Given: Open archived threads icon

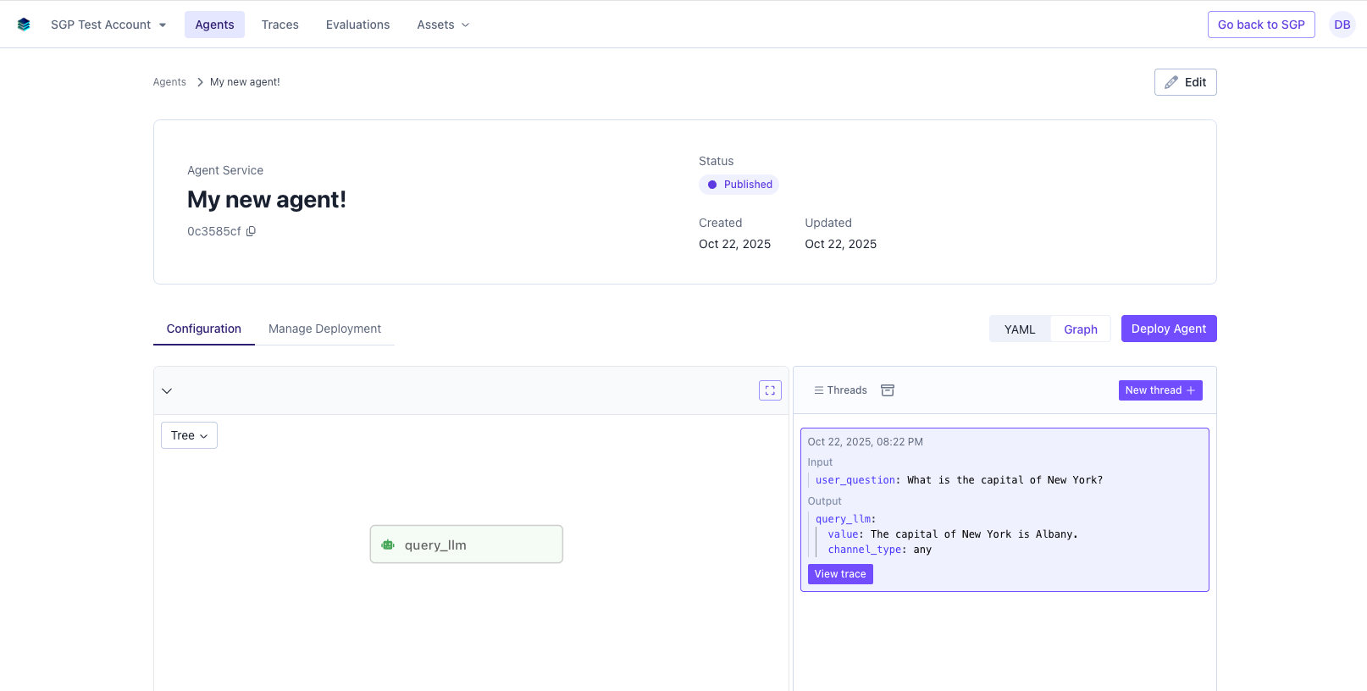Looking at the screenshot, I should click(888, 390).
